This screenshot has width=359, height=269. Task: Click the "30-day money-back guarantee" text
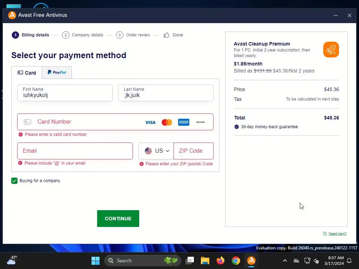(x=269, y=127)
